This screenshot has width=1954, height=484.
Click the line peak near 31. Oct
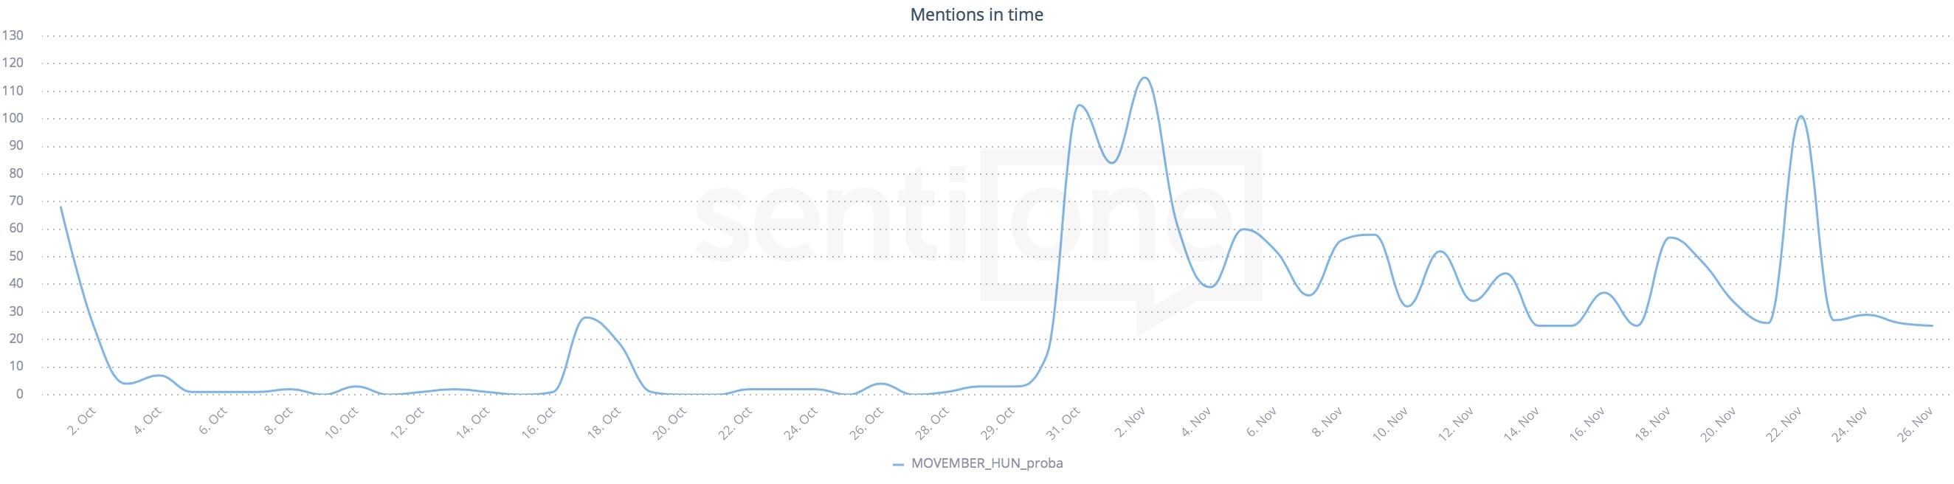[x=1079, y=105]
